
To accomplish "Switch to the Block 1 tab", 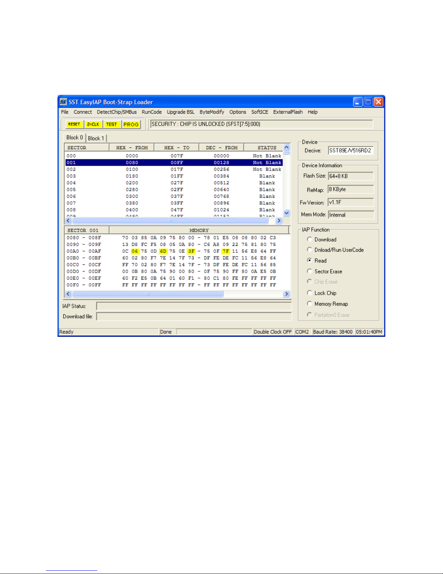I will click(x=96, y=138).
